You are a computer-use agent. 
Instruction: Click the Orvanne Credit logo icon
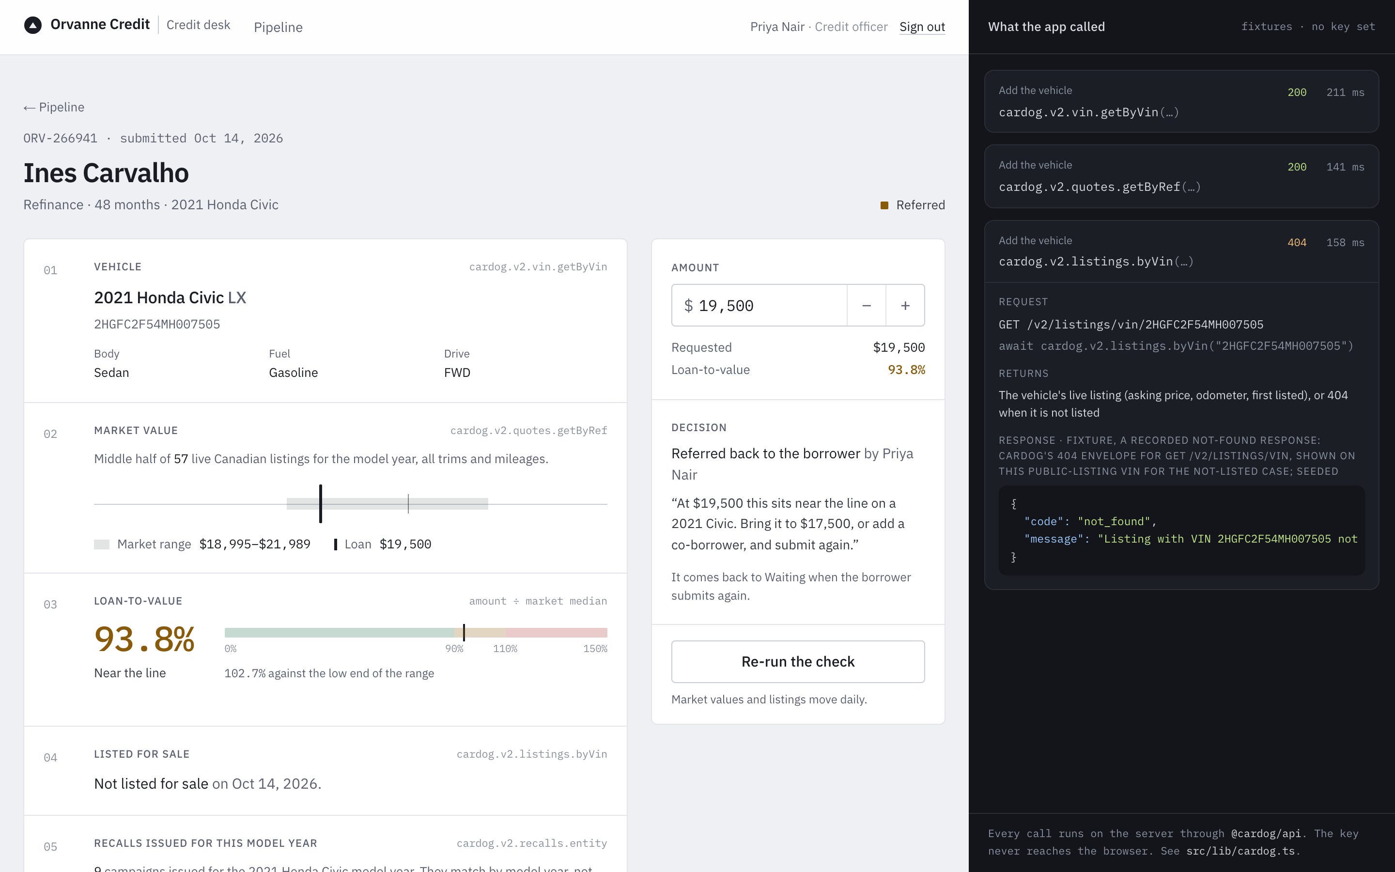(x=33, y=25)
